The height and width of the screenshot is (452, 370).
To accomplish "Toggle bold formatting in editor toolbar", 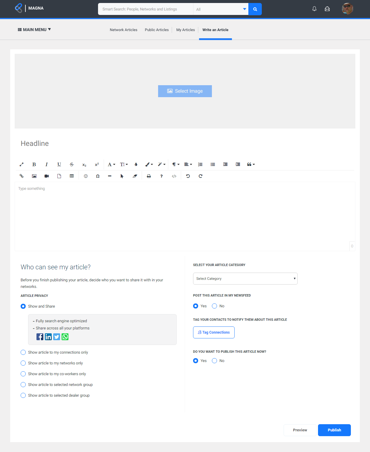I will [x=34, y=164].
